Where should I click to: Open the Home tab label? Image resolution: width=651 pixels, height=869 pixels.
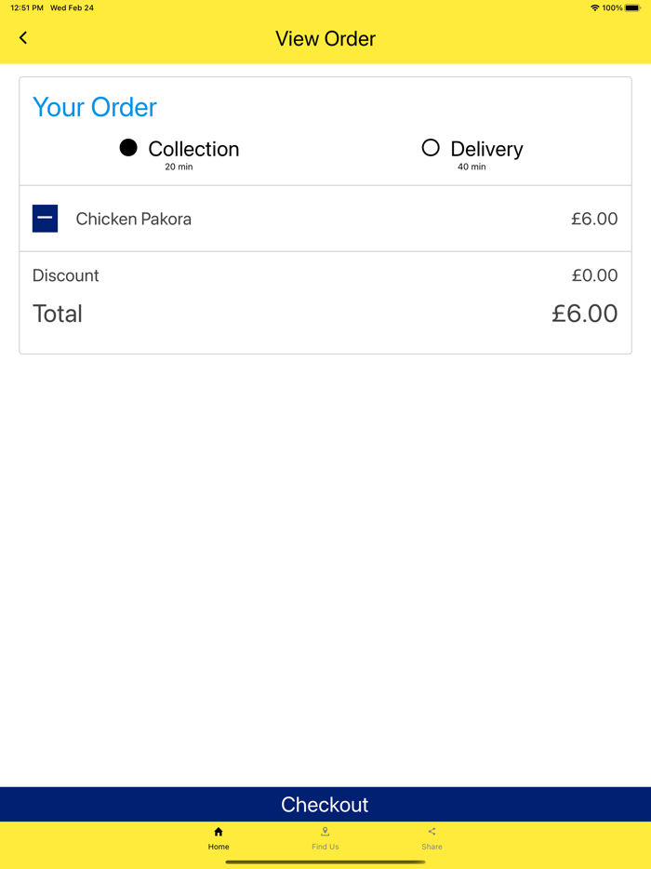[x=219, y=847]
